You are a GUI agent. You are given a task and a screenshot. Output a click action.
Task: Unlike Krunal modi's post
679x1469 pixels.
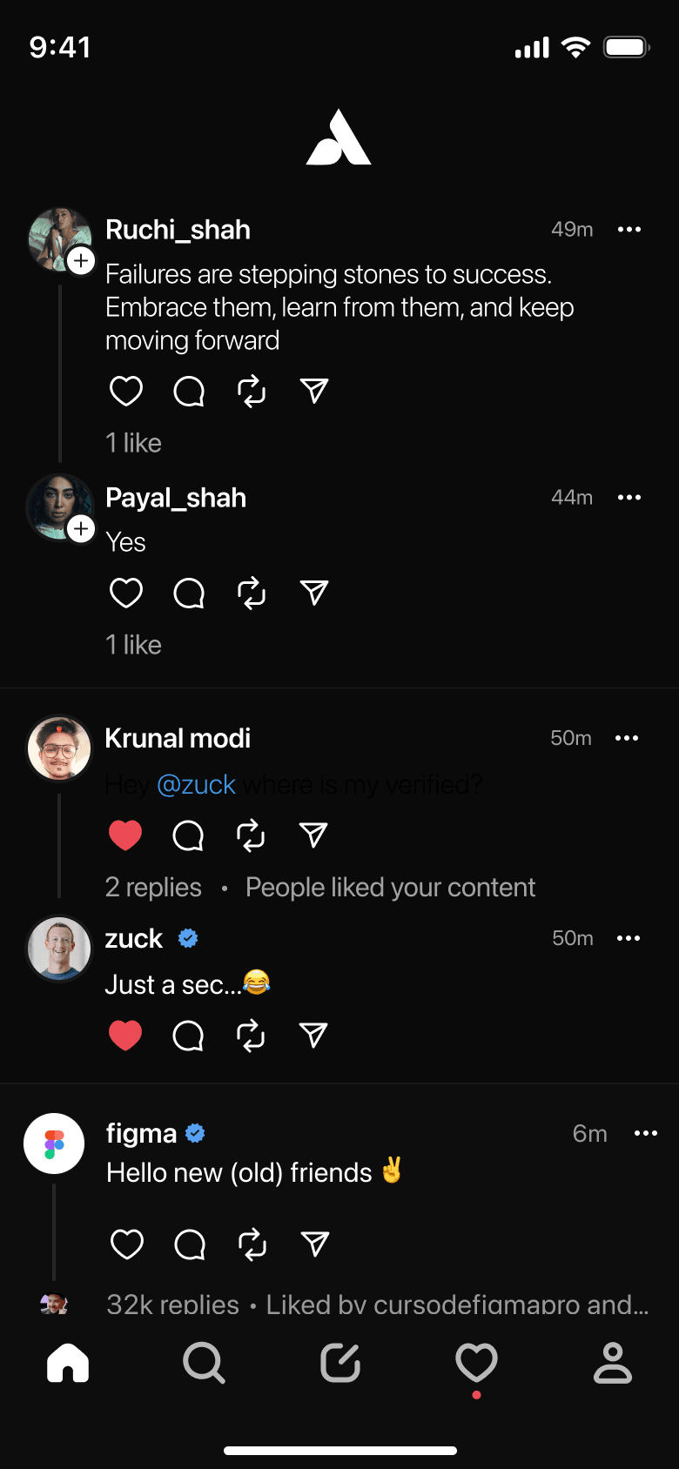point(125,835)
